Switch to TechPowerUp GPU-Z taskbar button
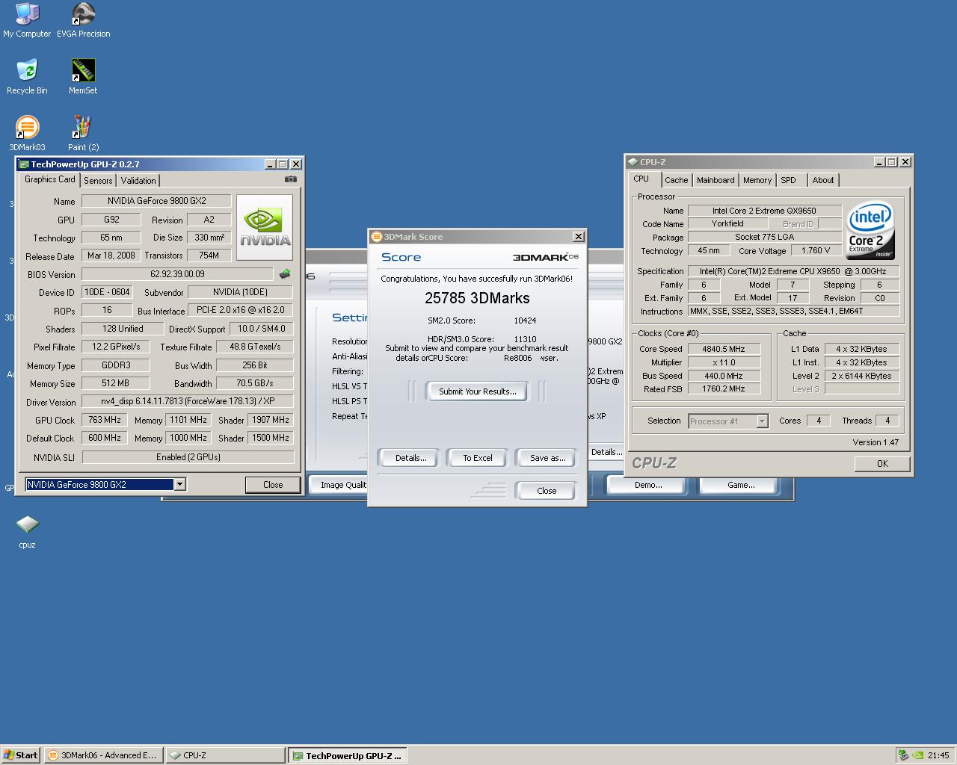Image resolution: width=957 pixels, height=765 pixels. click(348, 755)
